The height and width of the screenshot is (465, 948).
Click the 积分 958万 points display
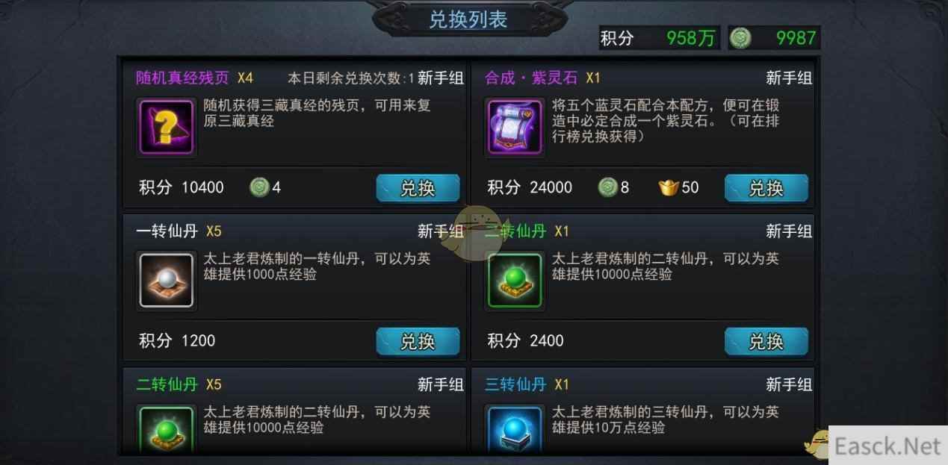click(x=659, y=38)
